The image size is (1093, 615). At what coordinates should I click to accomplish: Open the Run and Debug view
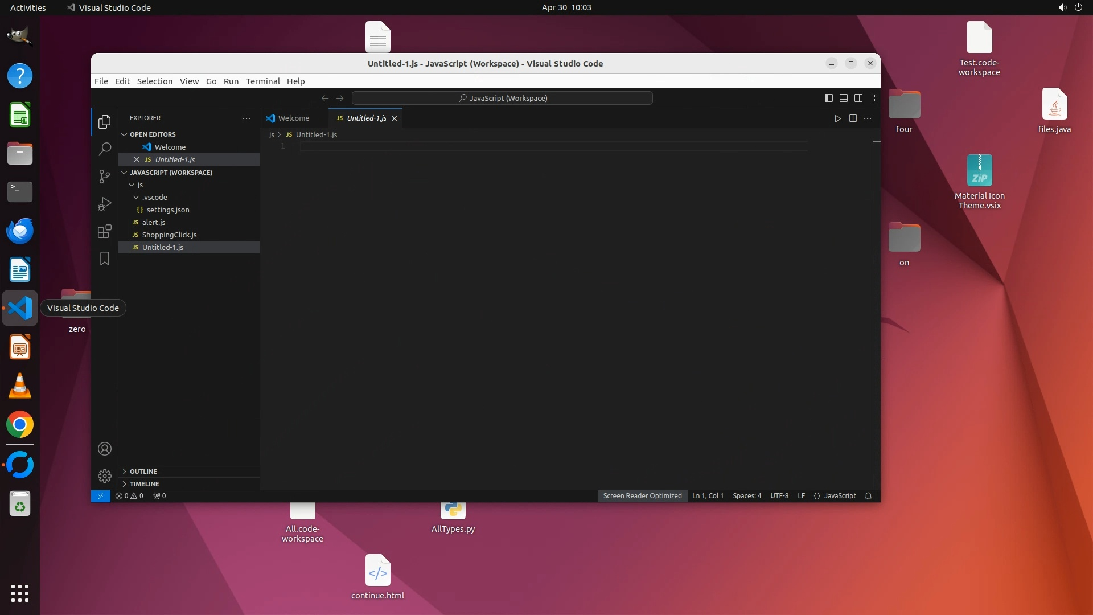105,204
